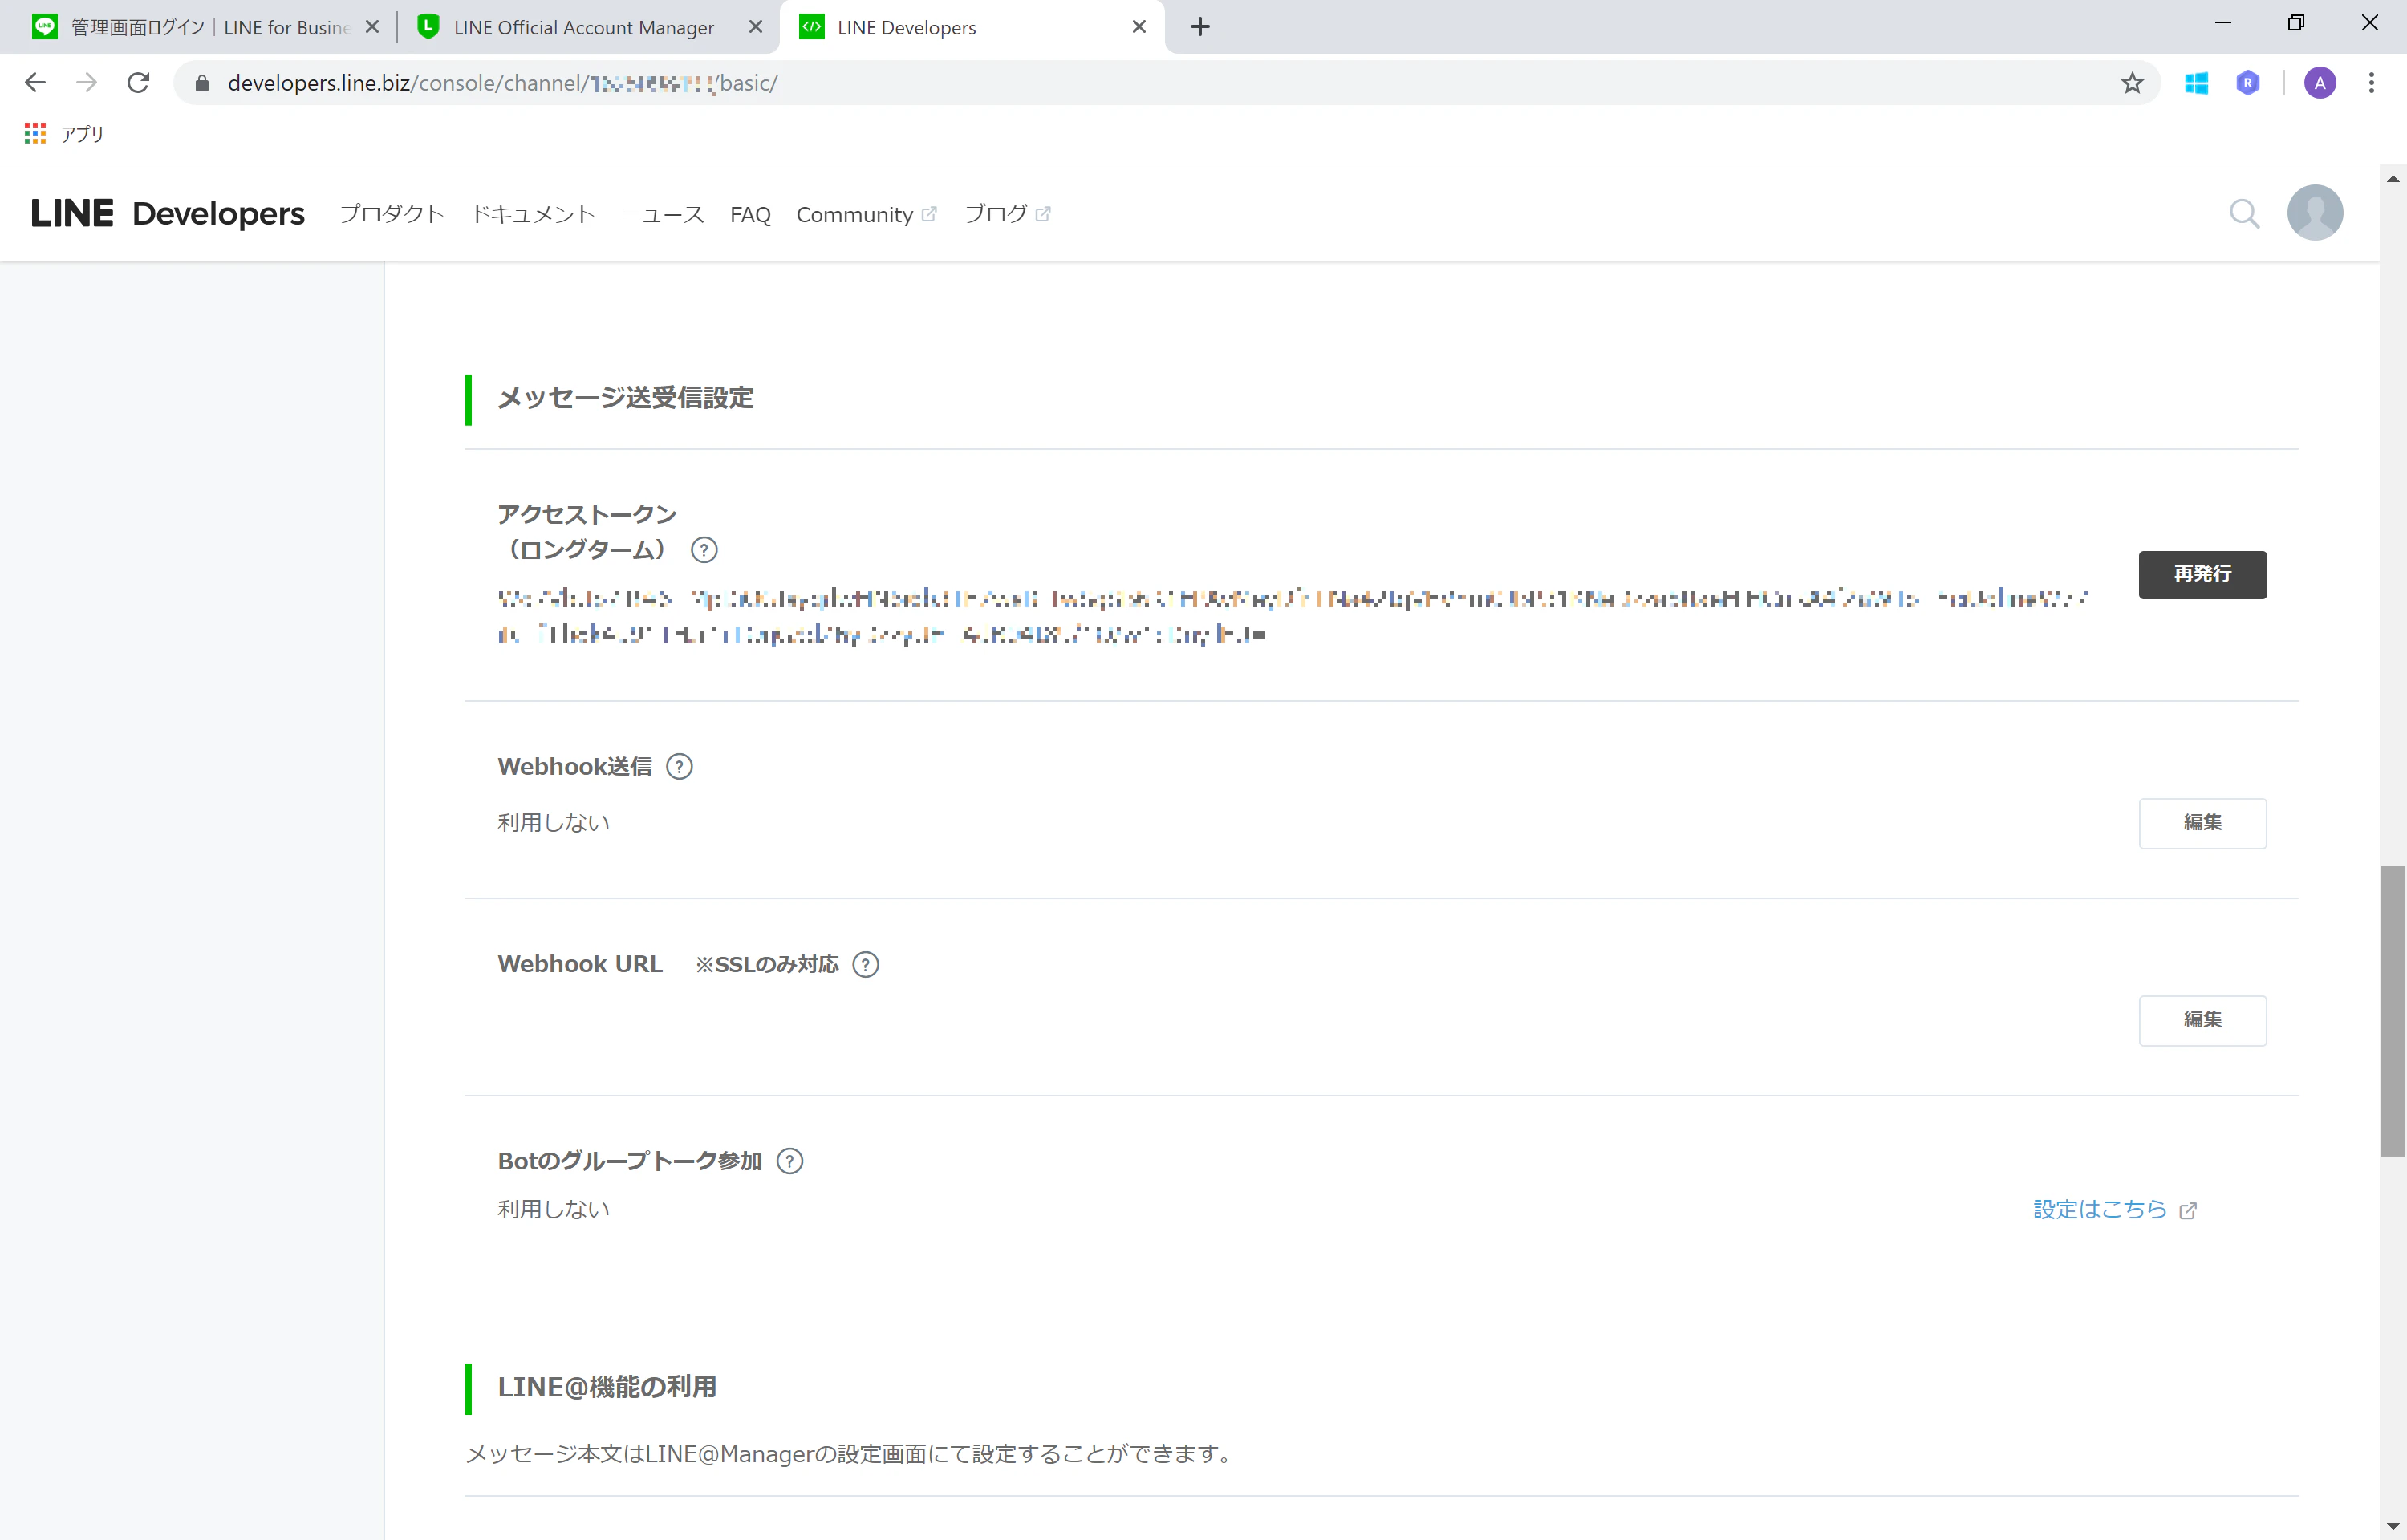Click the Windows extension icon in toolbar
The image size is (2407, 1540).
[2196, 83]
